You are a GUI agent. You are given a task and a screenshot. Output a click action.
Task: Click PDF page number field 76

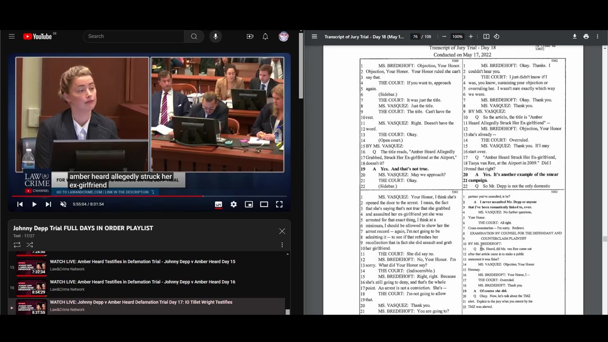tap(415, 37)
